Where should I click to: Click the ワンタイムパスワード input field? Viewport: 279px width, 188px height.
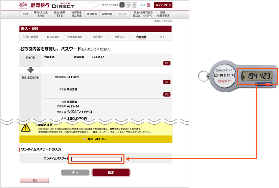[96, 159]
